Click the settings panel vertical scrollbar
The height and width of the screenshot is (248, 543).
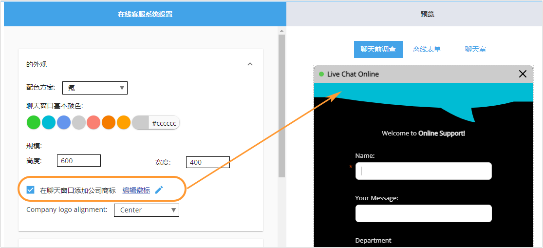pyautogui.click(x=281, y=106)
